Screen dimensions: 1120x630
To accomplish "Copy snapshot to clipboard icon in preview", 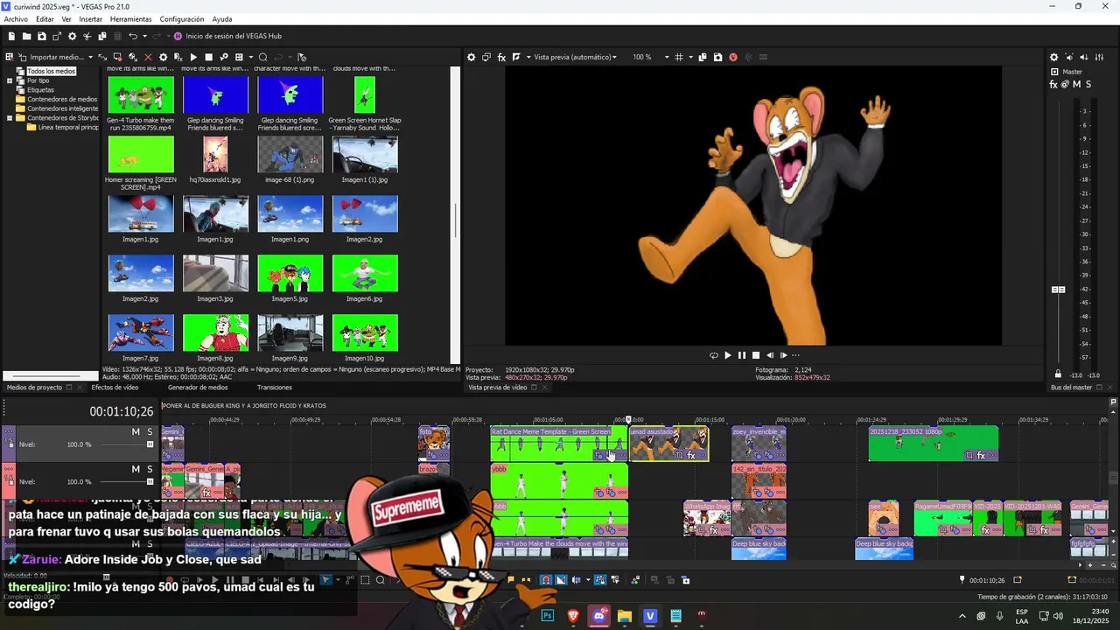I will pyautogui.click(x=703, y=57).
